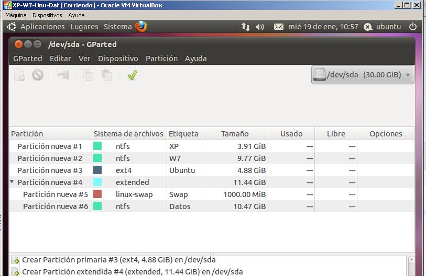426x276 pixels.
Task: Click the network connection indicator icon
Action: point(246,27)
